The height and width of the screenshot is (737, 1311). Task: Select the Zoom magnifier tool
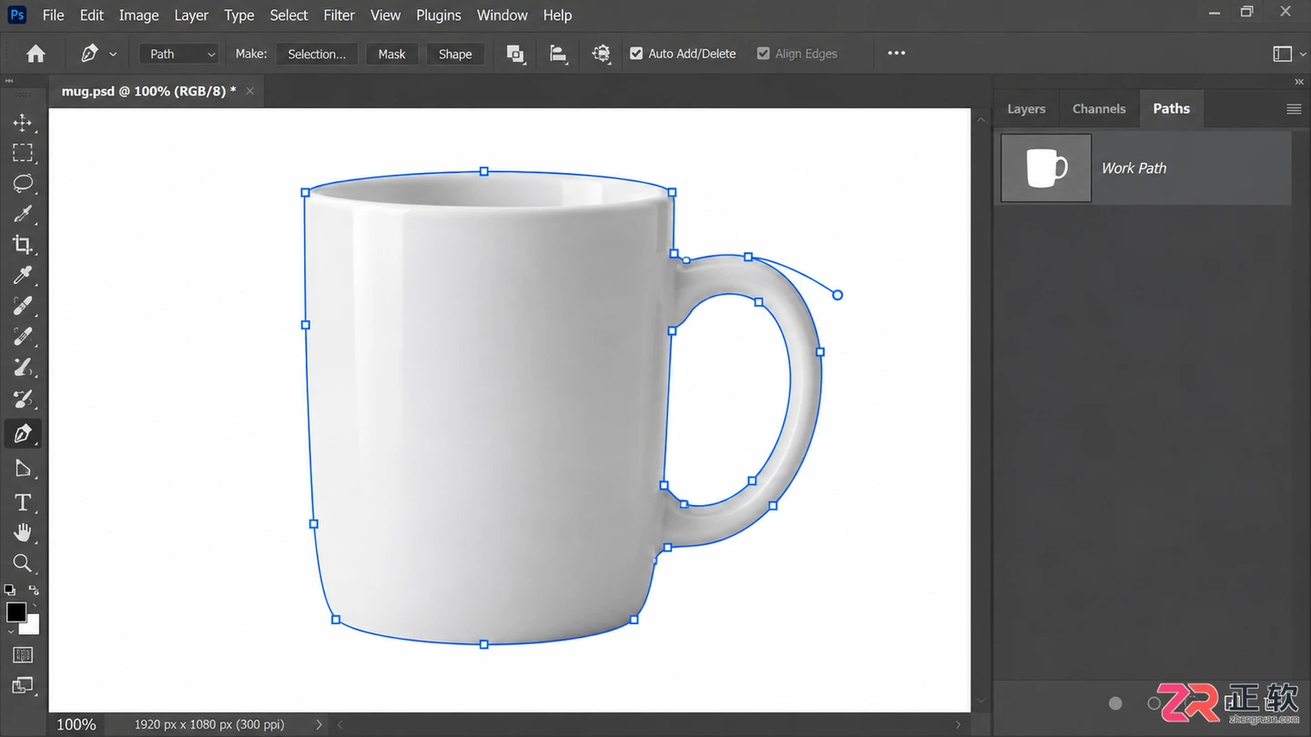23,563
